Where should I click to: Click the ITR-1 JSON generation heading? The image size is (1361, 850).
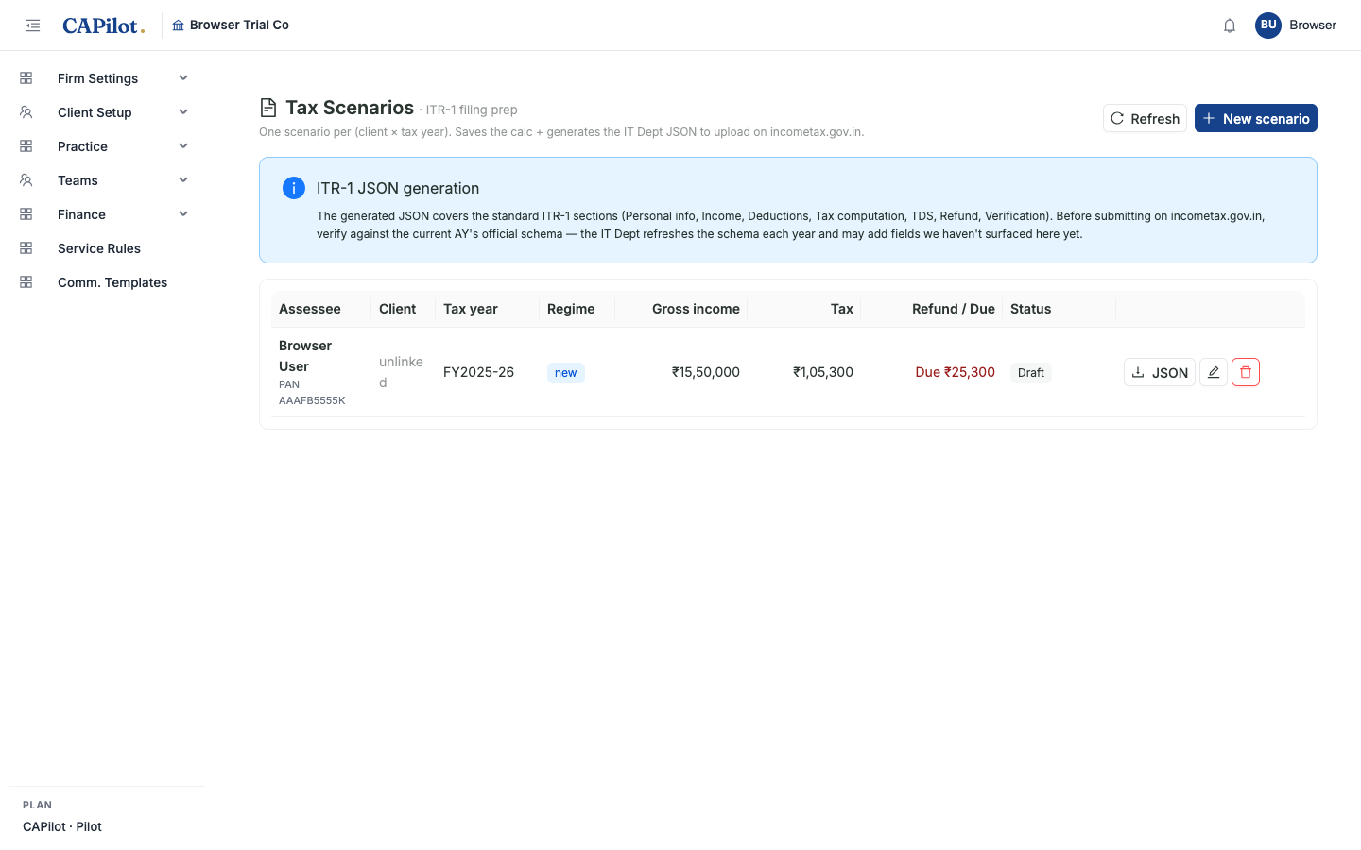(398, 188)
